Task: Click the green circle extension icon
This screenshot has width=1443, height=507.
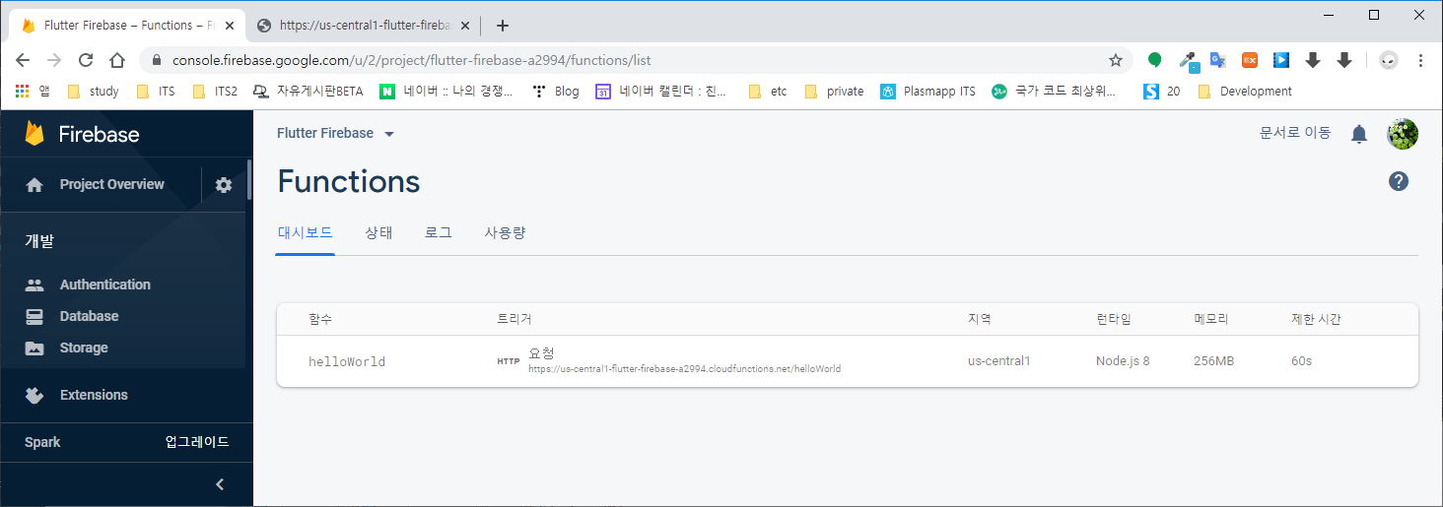Action: coord(1155,60)
